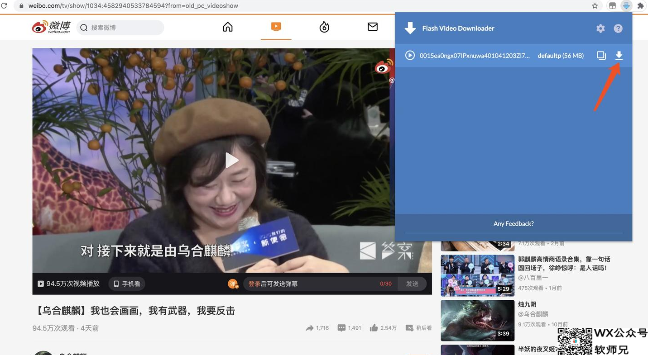Click the 发送 danmaku button
Viewport: 648px width, 355px height.
[x=412, y=284]
